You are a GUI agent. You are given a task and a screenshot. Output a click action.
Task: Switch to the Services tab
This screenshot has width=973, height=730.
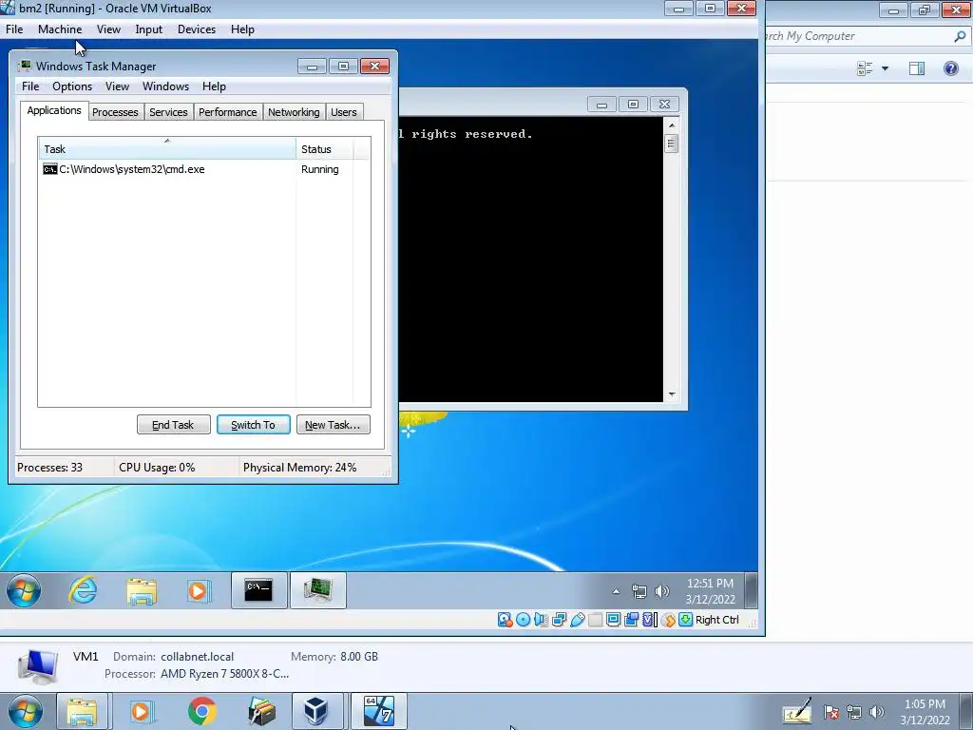tap(169, 112)
